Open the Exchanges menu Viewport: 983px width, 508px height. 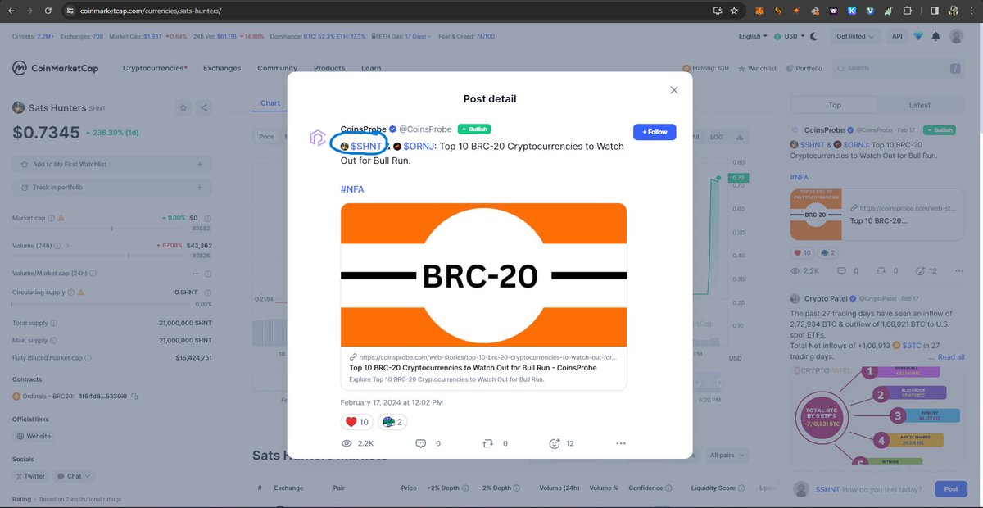coord(222,68)
